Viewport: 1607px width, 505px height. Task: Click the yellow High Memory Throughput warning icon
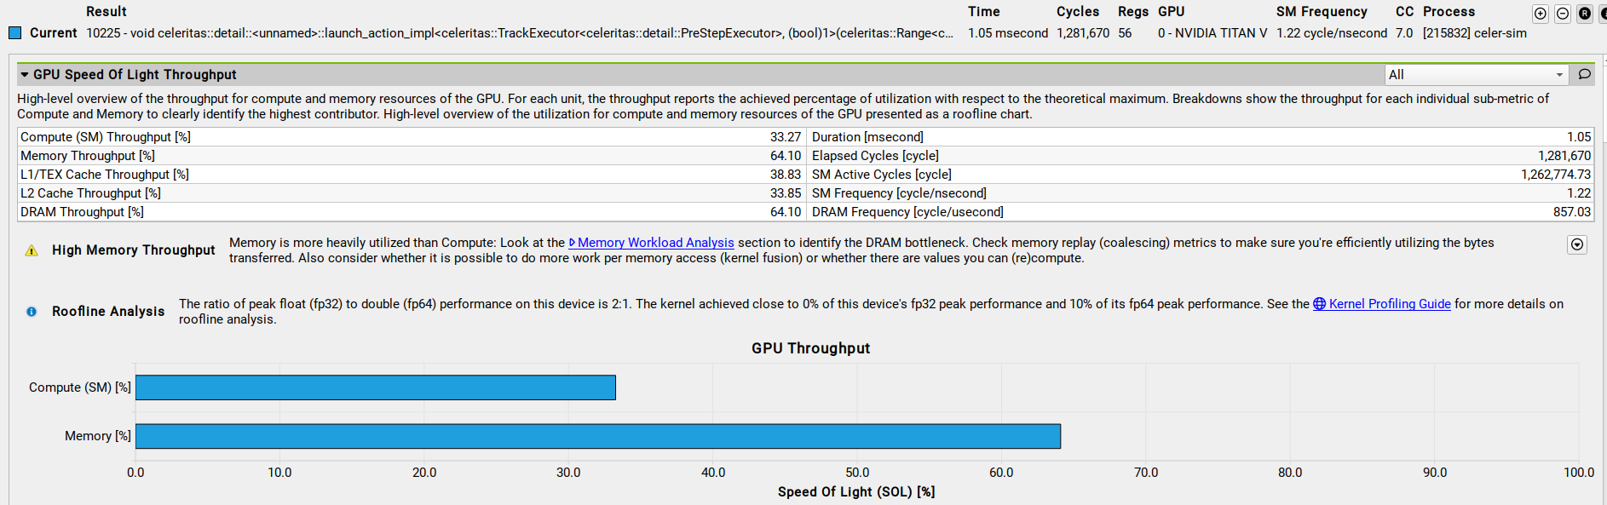[32, 250]
